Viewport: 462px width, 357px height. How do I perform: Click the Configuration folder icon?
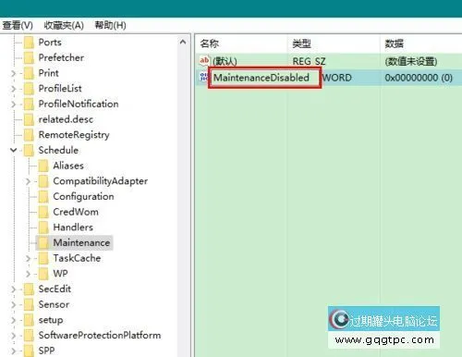pyautogui.click(x=43, y=196)
